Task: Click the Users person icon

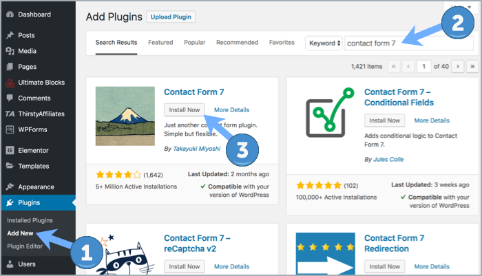Action: click(10, 264)
